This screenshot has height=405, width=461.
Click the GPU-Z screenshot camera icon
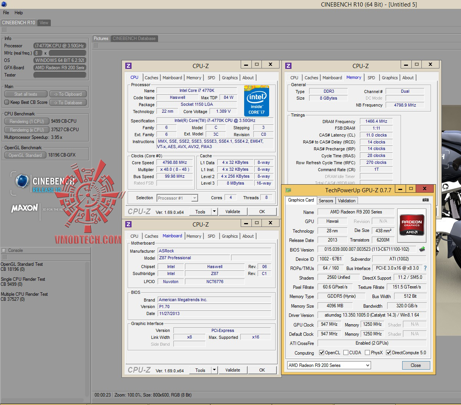pos(425,200)
